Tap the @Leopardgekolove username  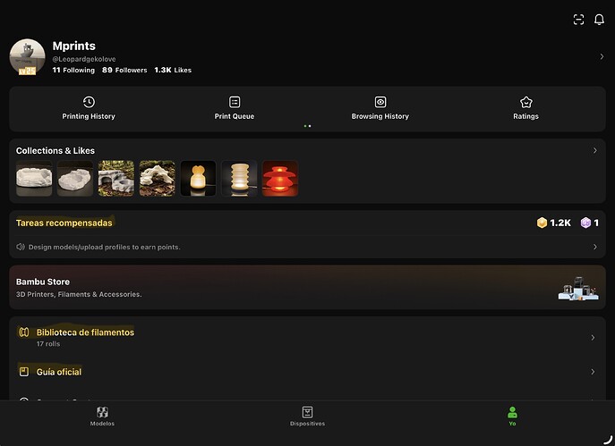point(84,59)
